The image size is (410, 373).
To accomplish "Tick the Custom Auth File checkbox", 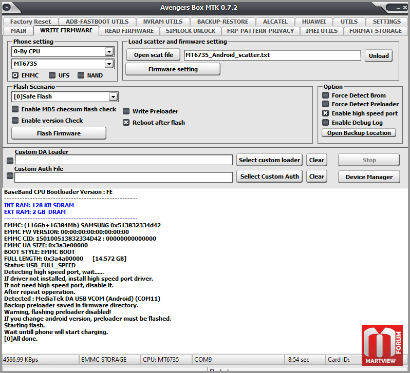I will [10, 176].
